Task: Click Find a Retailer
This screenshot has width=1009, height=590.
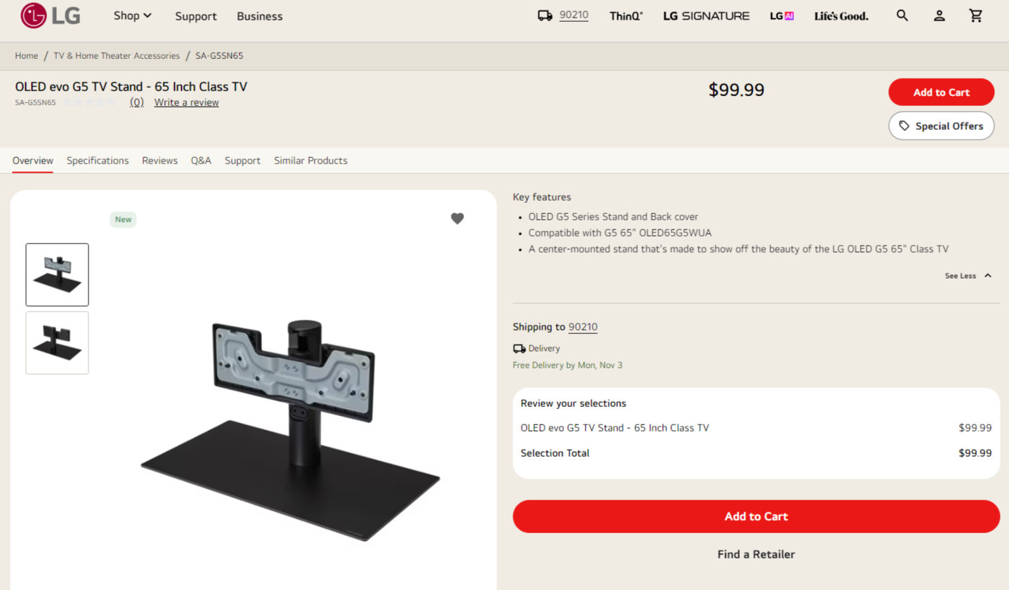Action: coord(756,554)
